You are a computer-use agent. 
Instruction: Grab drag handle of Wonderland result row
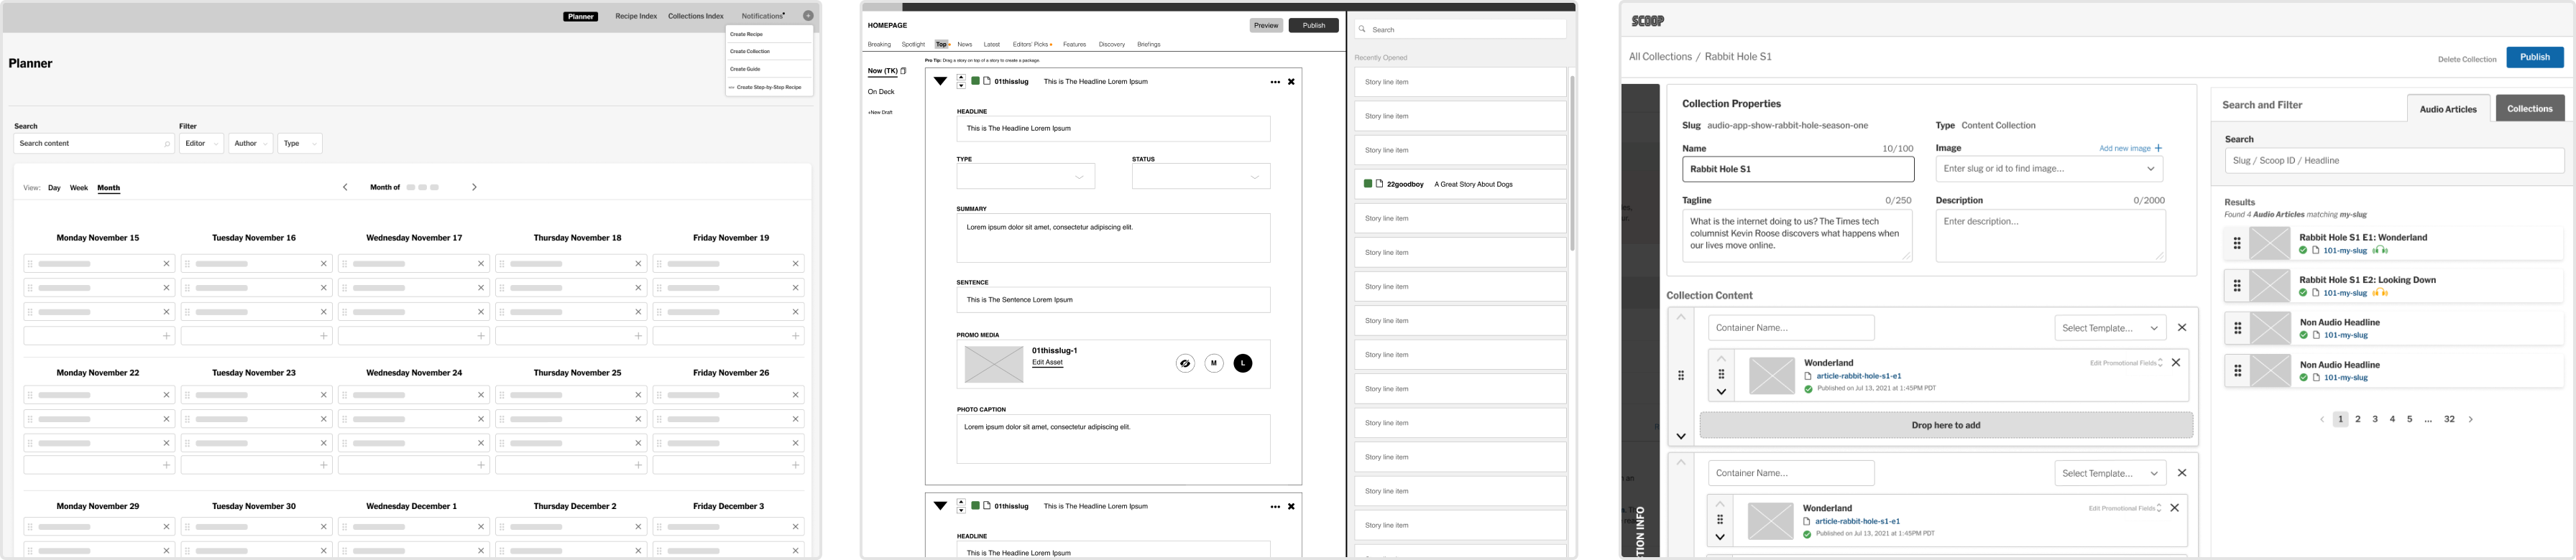pyautogui.click(x=2237, y=243)
